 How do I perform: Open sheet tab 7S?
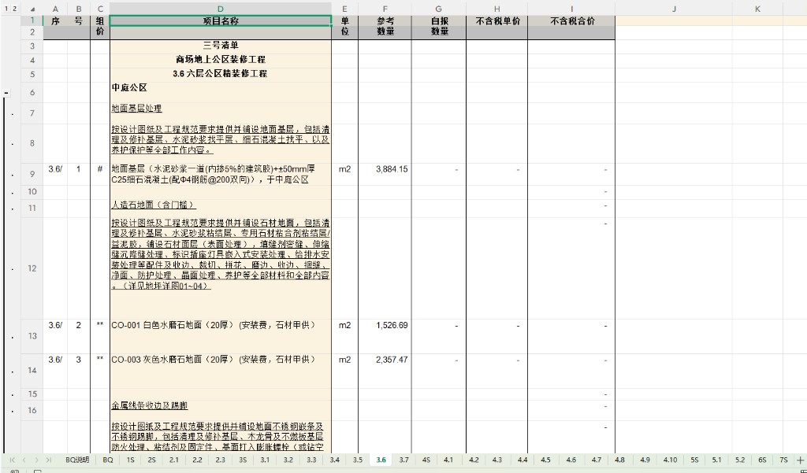[x=784, y=460]
